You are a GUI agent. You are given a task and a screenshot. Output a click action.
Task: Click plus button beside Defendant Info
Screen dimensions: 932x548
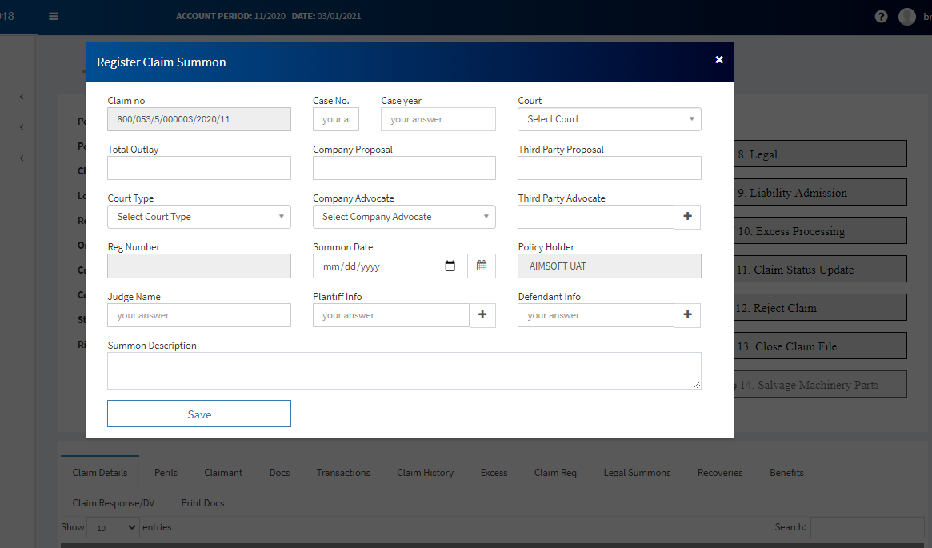687,315
